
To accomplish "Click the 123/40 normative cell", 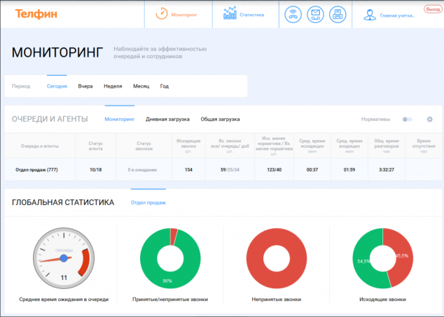I will point(274,169).
